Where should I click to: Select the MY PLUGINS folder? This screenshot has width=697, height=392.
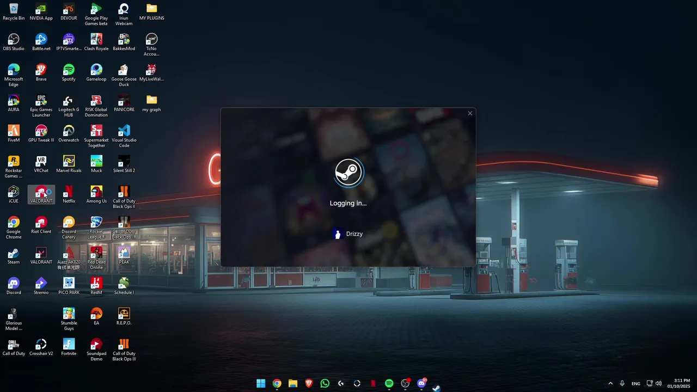152,12
